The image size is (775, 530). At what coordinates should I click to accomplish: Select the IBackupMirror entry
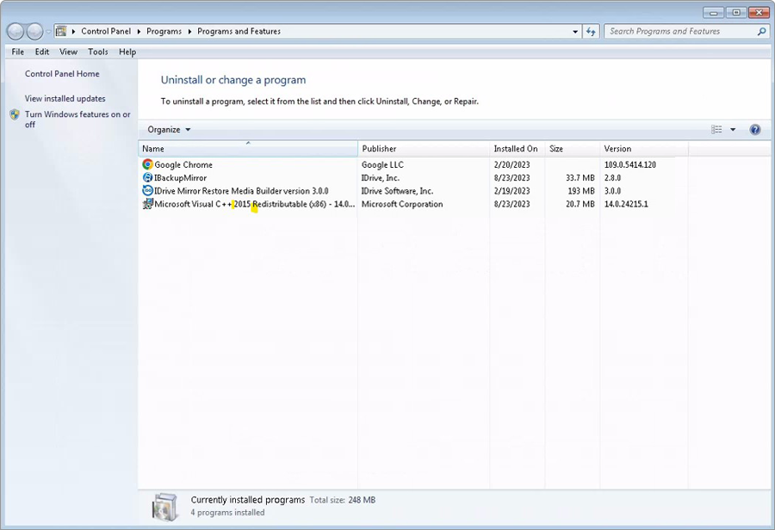181,177
